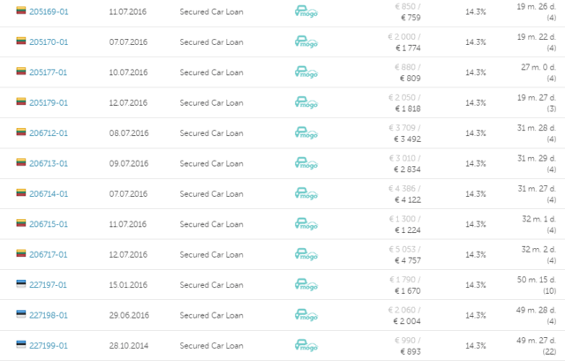The image size is (565, 361).
Task: Click Mogo icon in 227199-01 row
Action: (306, 345)
